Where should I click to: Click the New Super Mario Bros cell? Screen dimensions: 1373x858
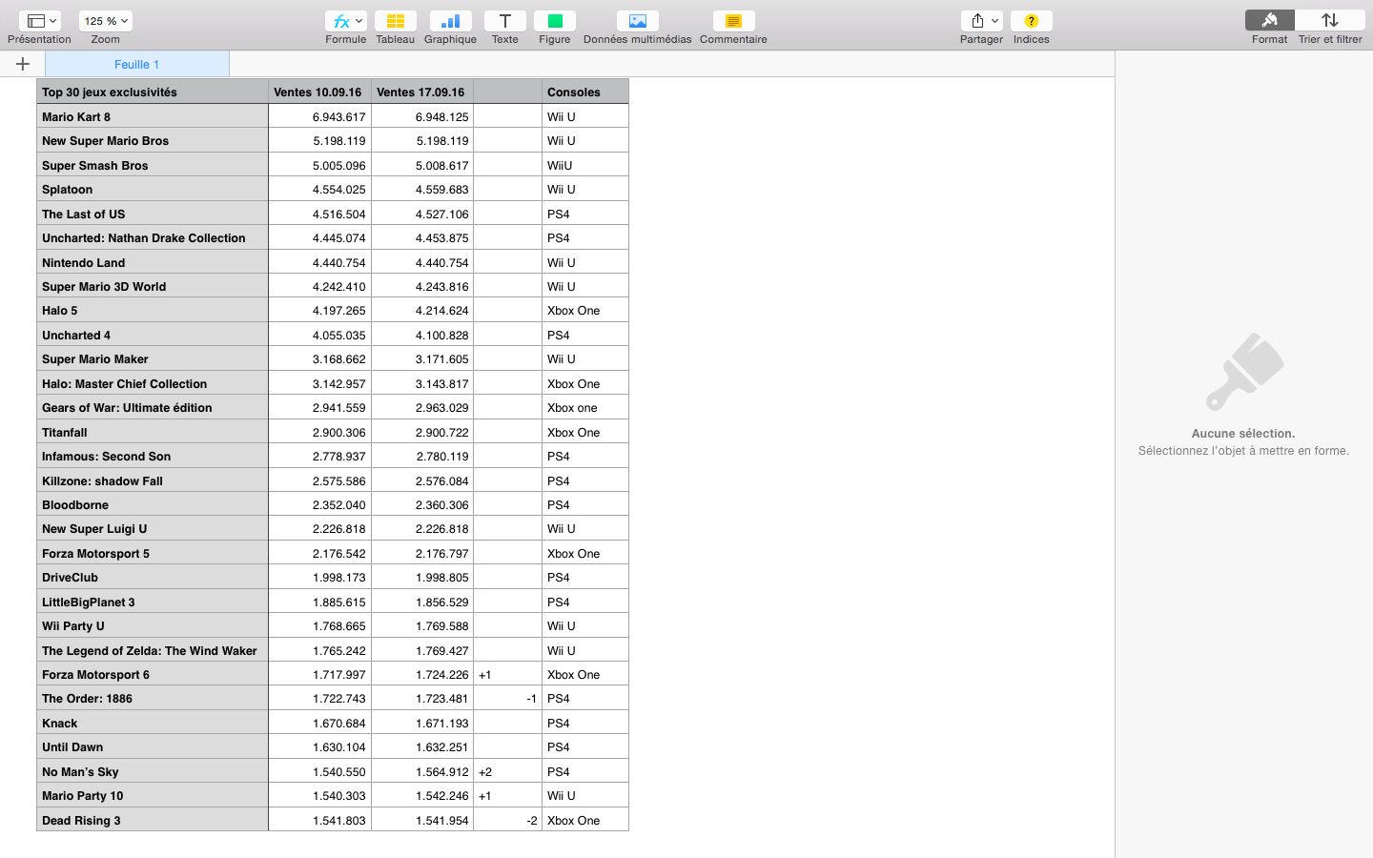[x=153, y=140]
